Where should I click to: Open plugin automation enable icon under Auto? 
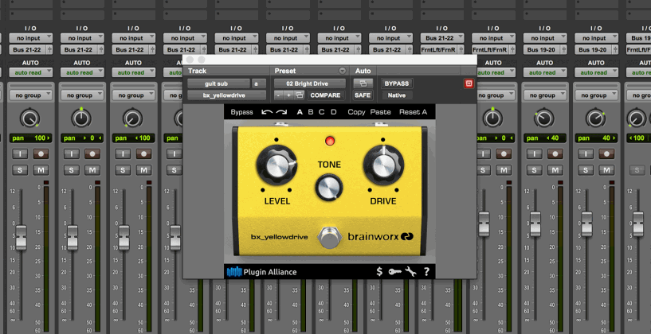pos(363,83)
